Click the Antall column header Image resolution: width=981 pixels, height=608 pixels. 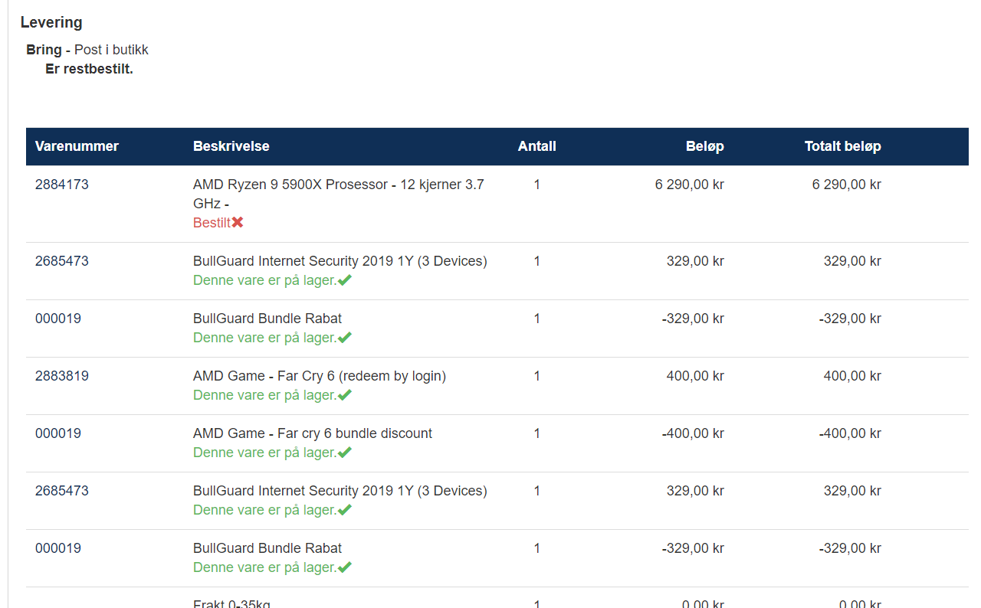537,146
